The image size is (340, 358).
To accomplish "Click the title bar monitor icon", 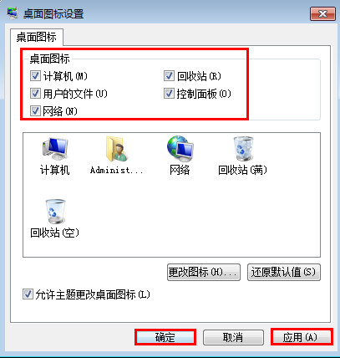I will (x=13, y=13).
